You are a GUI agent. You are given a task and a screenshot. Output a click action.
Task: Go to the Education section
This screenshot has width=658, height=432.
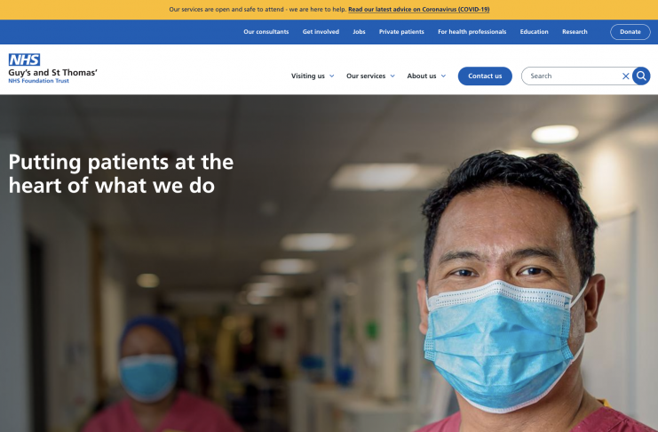[534, 32]
